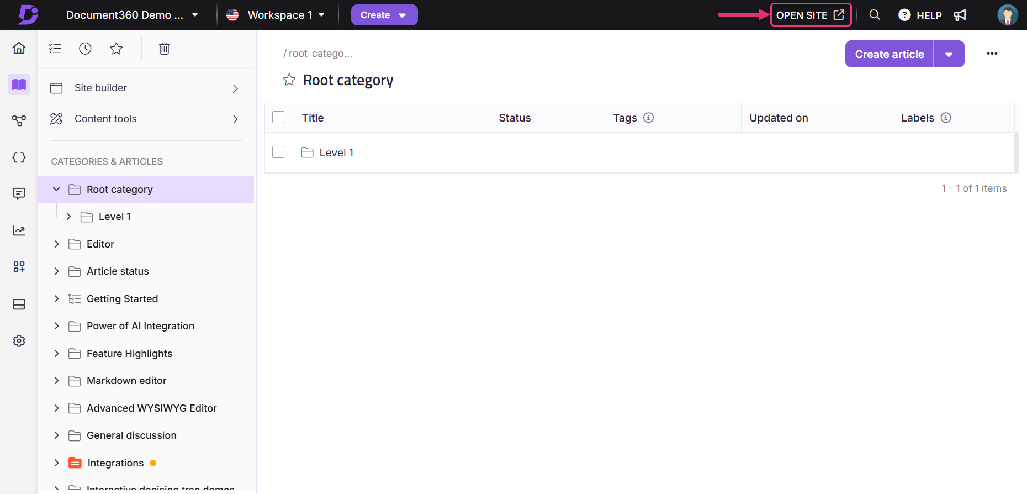Open the three-dot more options menu
The image size is (1027, 494).
pos(992,54)
